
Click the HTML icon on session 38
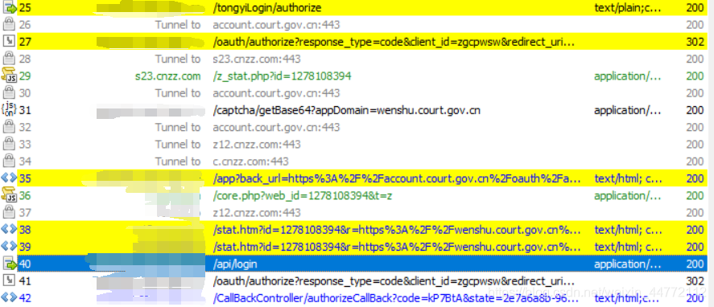(9, 229)
